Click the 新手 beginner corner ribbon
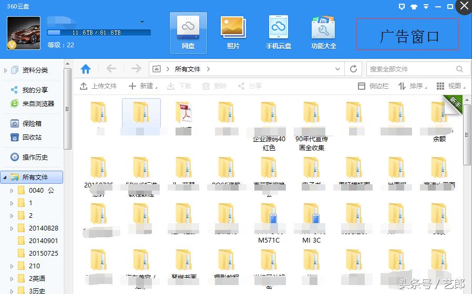This screenshot has height=294, width=472. (x=454, y=104)
